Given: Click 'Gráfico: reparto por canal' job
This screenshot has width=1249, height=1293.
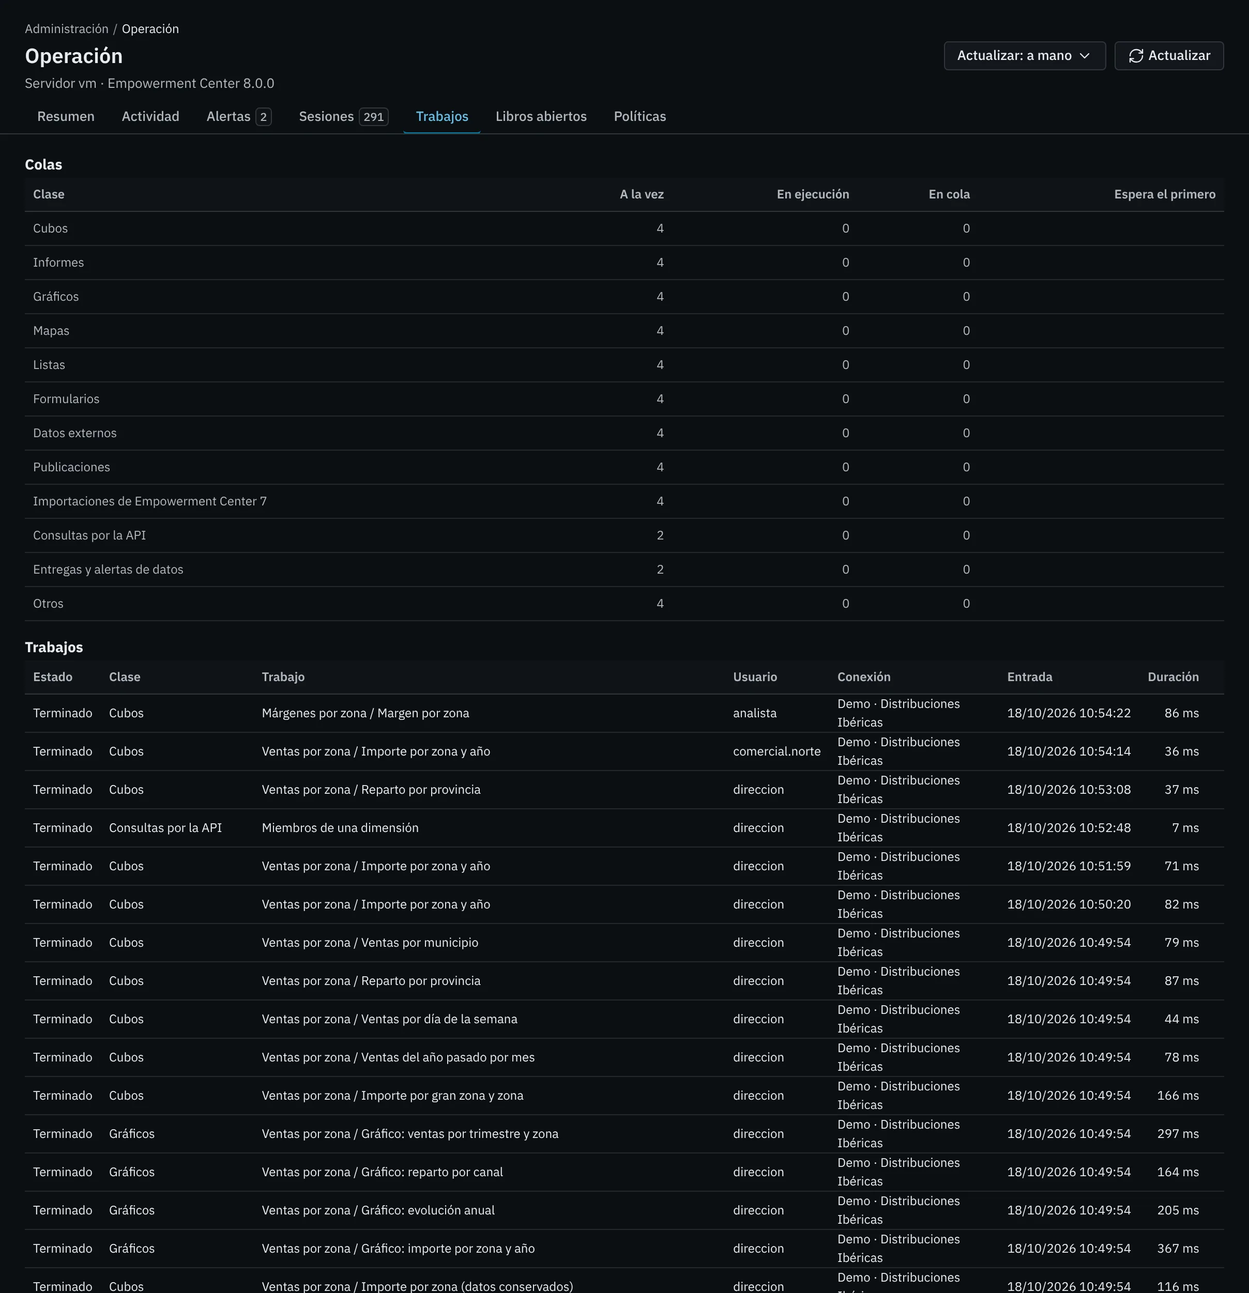Looking at the screenshot, I should [x=382, y=1172].
